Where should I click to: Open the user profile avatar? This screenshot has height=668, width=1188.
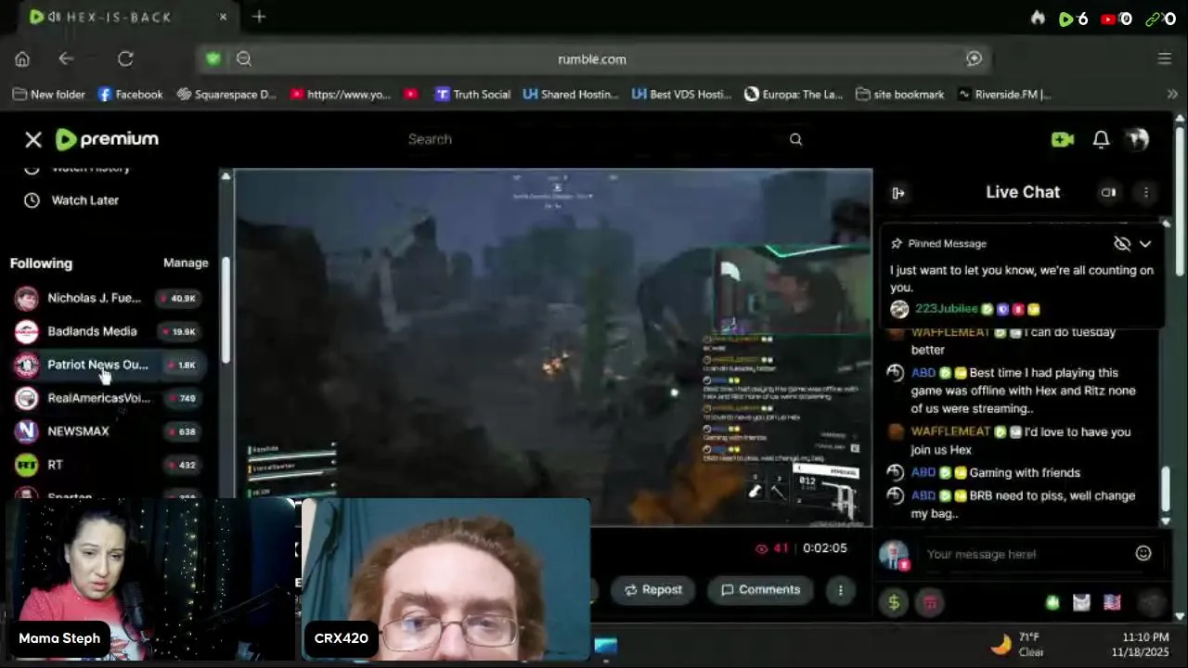(x=1138, y=139)
